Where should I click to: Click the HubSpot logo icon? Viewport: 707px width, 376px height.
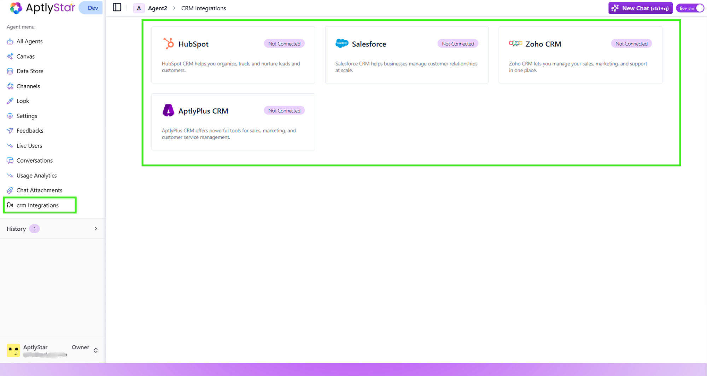pyautogui.click(x=169, y=43)
